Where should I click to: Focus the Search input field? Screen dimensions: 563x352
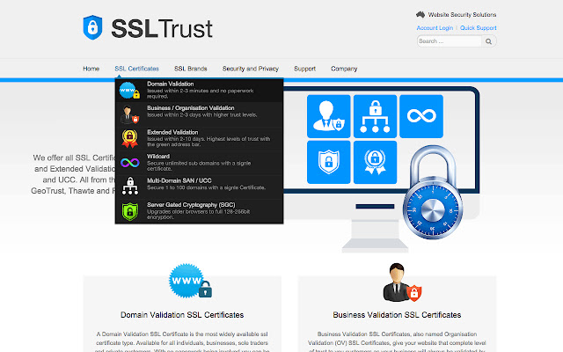point(450,41)
